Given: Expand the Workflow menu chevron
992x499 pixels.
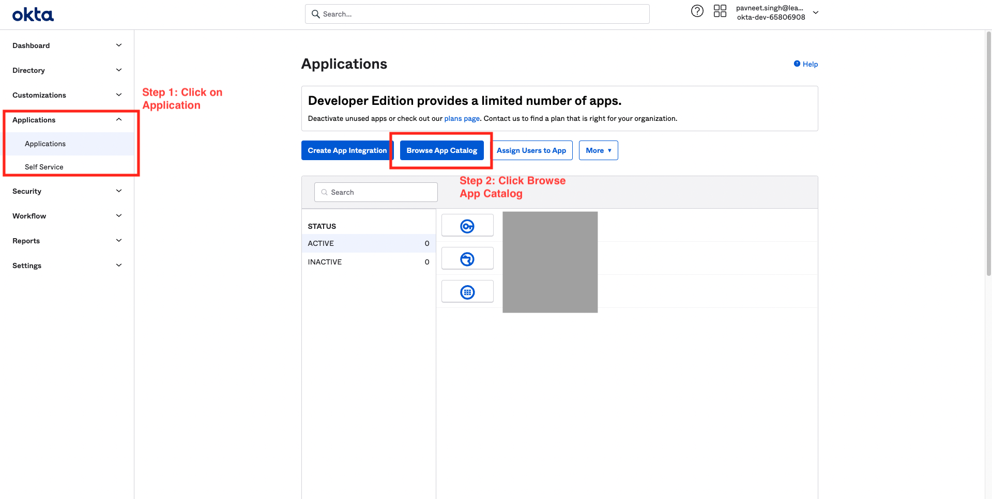Looking at the screenshot, I should click(x=119, y=216).
